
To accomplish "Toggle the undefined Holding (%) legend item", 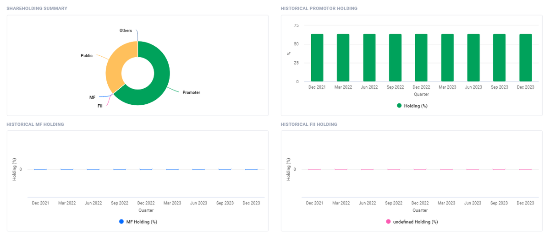I will point(412,222).
